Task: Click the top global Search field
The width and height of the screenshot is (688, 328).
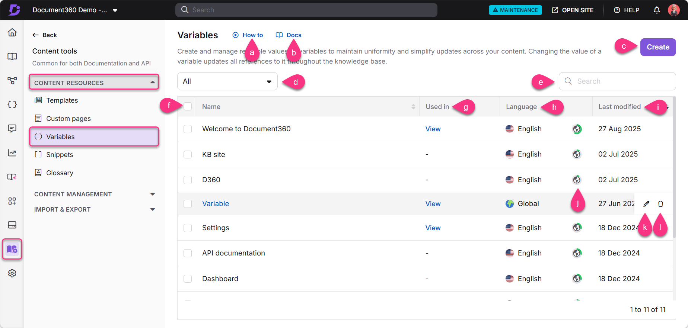Action: coord(306,10)
